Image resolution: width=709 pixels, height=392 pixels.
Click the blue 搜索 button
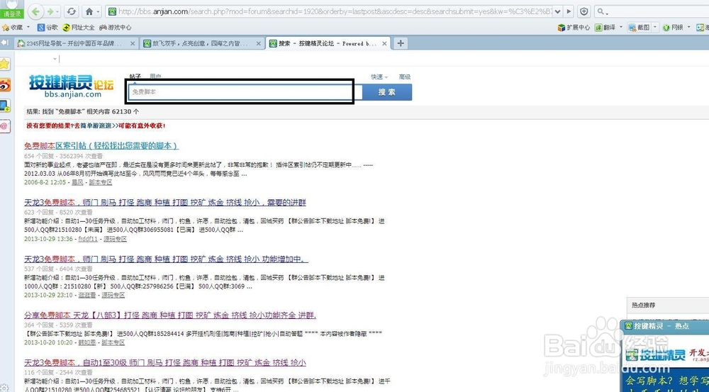[x=387, y=91]
